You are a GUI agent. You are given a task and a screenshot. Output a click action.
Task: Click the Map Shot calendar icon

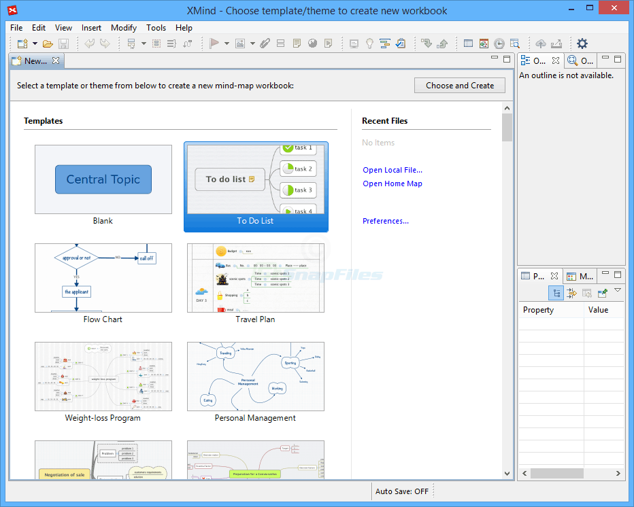484,43
